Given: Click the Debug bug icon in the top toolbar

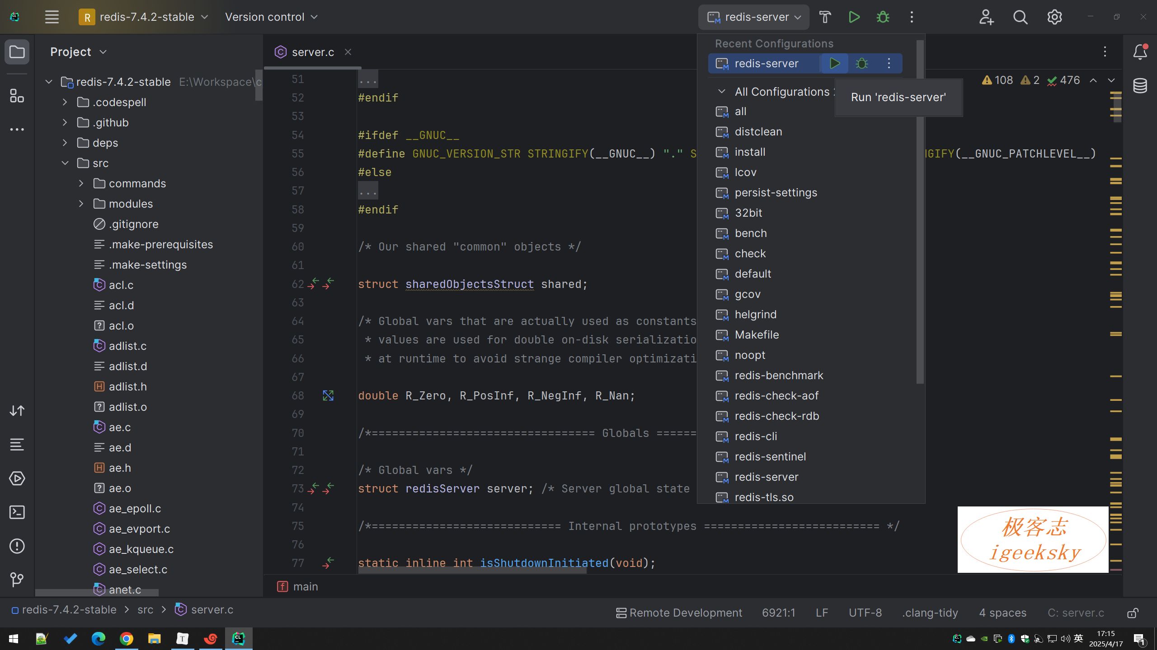Looking at the screenshot, I should click(883, 17).
